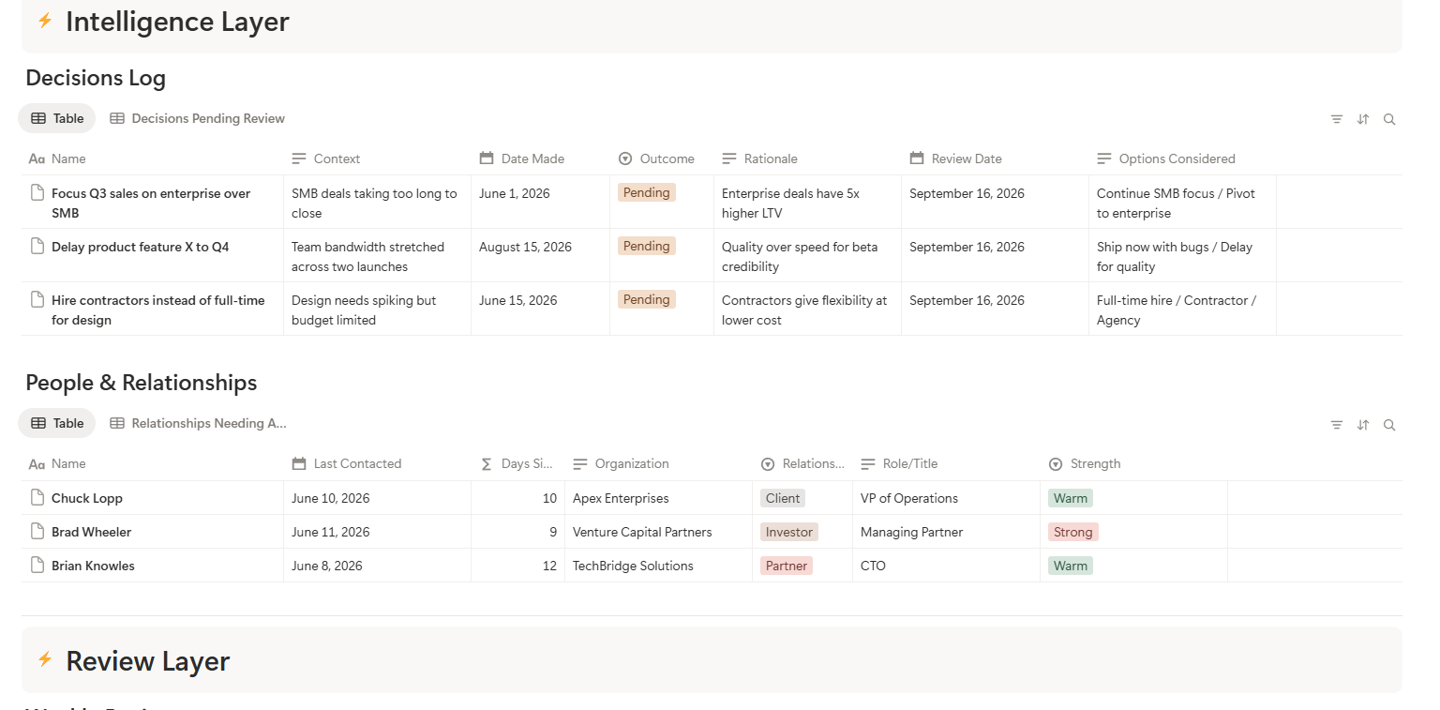Click June 10, 2026 last contacted cell
The image size is (1440, 710).
377,498
